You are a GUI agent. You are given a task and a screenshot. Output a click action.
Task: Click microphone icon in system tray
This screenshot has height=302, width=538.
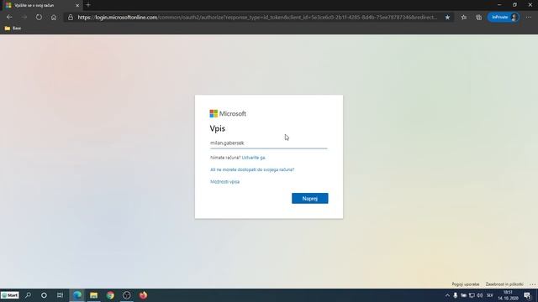(x=456, y=295)
